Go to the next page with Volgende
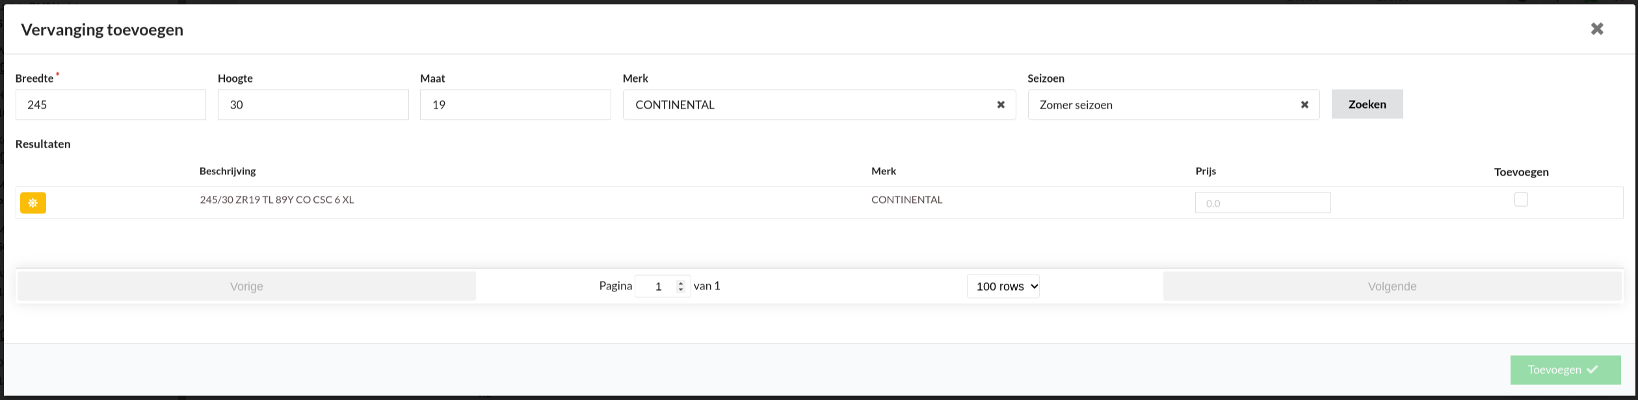 coord(1392,286)
